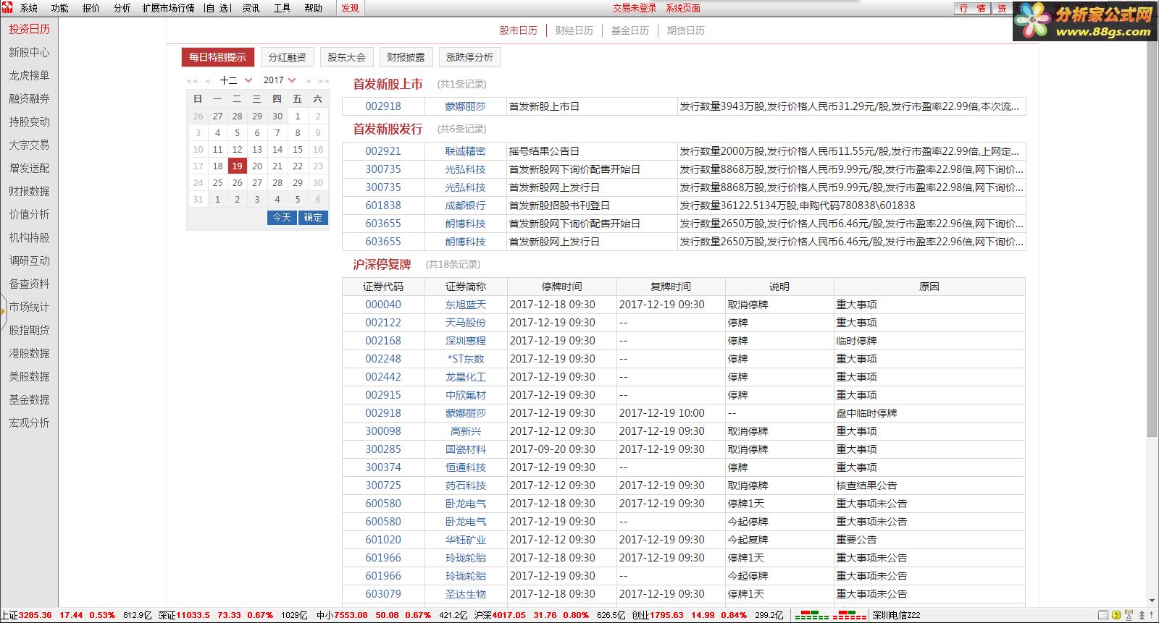Open the 报价 menu
This screenshot has height=623, width=1159.
click(x=91, y=8)
